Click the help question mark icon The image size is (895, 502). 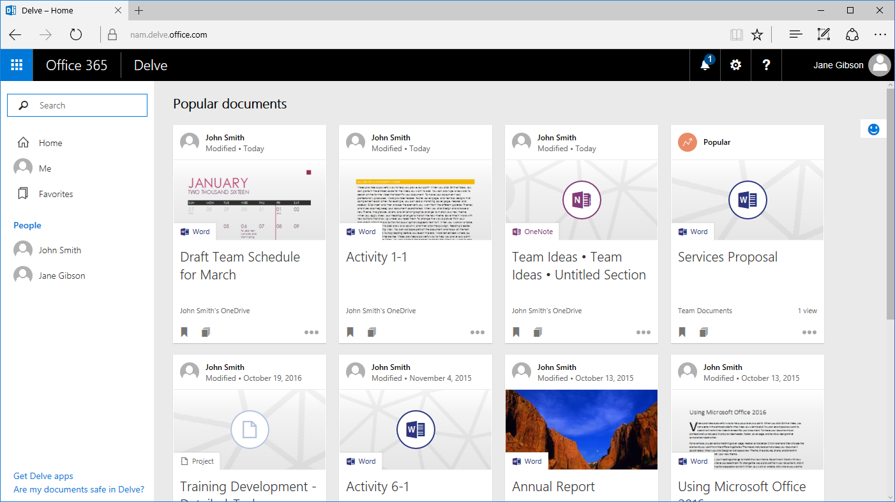click(x=767, y=65)
